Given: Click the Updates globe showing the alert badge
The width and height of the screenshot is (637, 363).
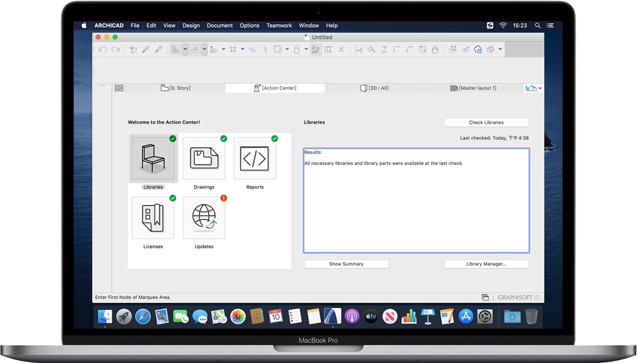Looking at the screenshot, I should point(204,218).
